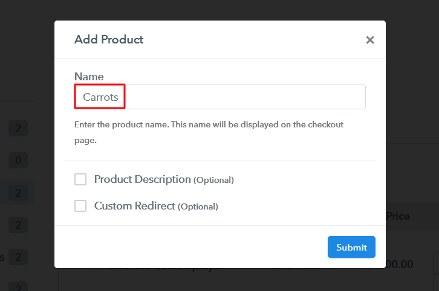Enable the Custom Redirect checkbox
This screenshot has height=291, width=439.
coord(80,206)
